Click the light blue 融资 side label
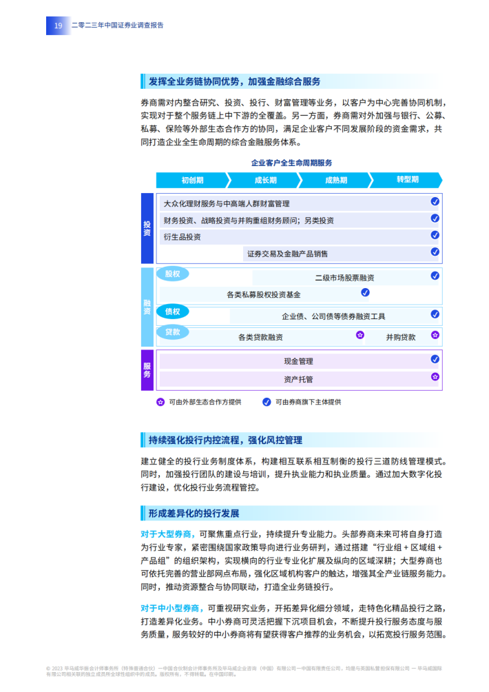This screenshot has height=692, width=489. tap(147, 307)
